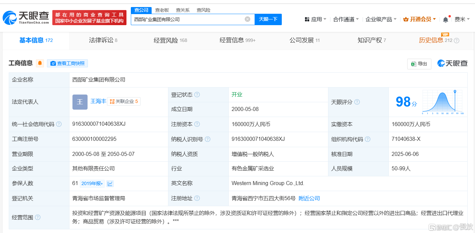Click the help icon next to 天眼评分
Image resolution: width=475 pixels, height=233 pixels.
[x=357, y=102]
